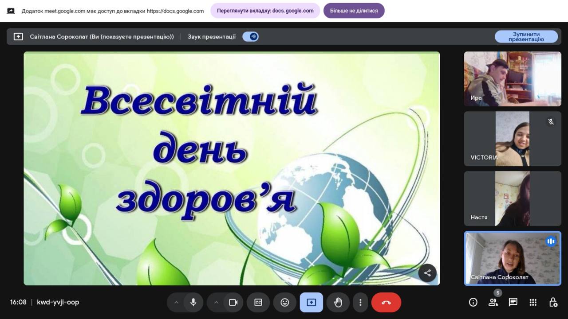Click Переглянути вкладку: docs.google.com button
Viewport: 568px width, 319px height.
coord(265,11)
